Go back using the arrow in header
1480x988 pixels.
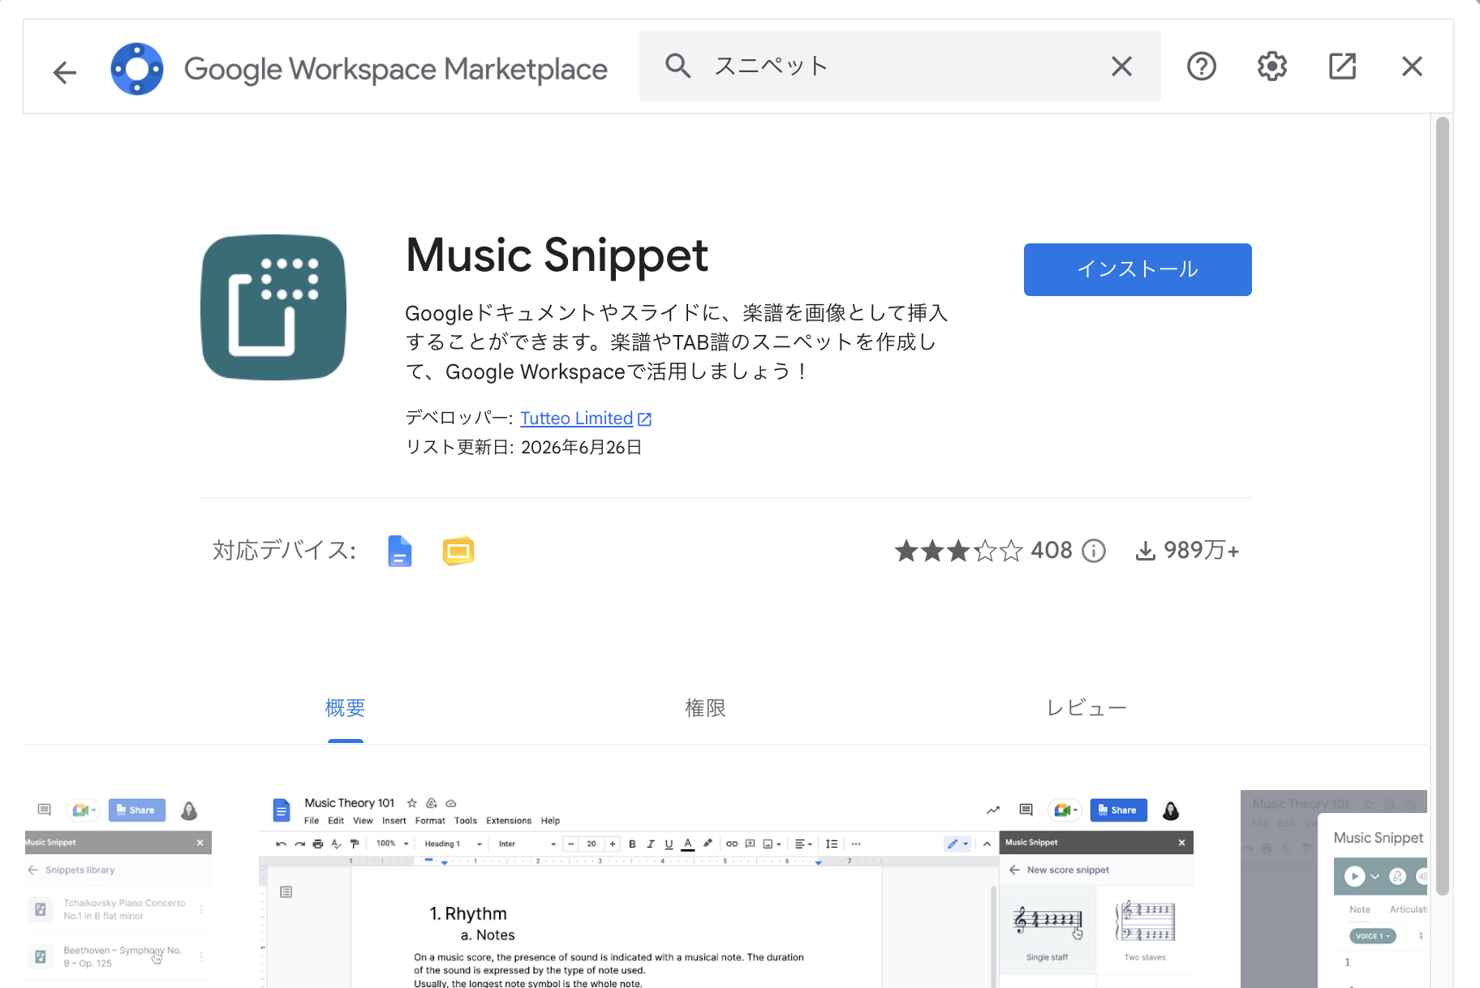point(65,72)
